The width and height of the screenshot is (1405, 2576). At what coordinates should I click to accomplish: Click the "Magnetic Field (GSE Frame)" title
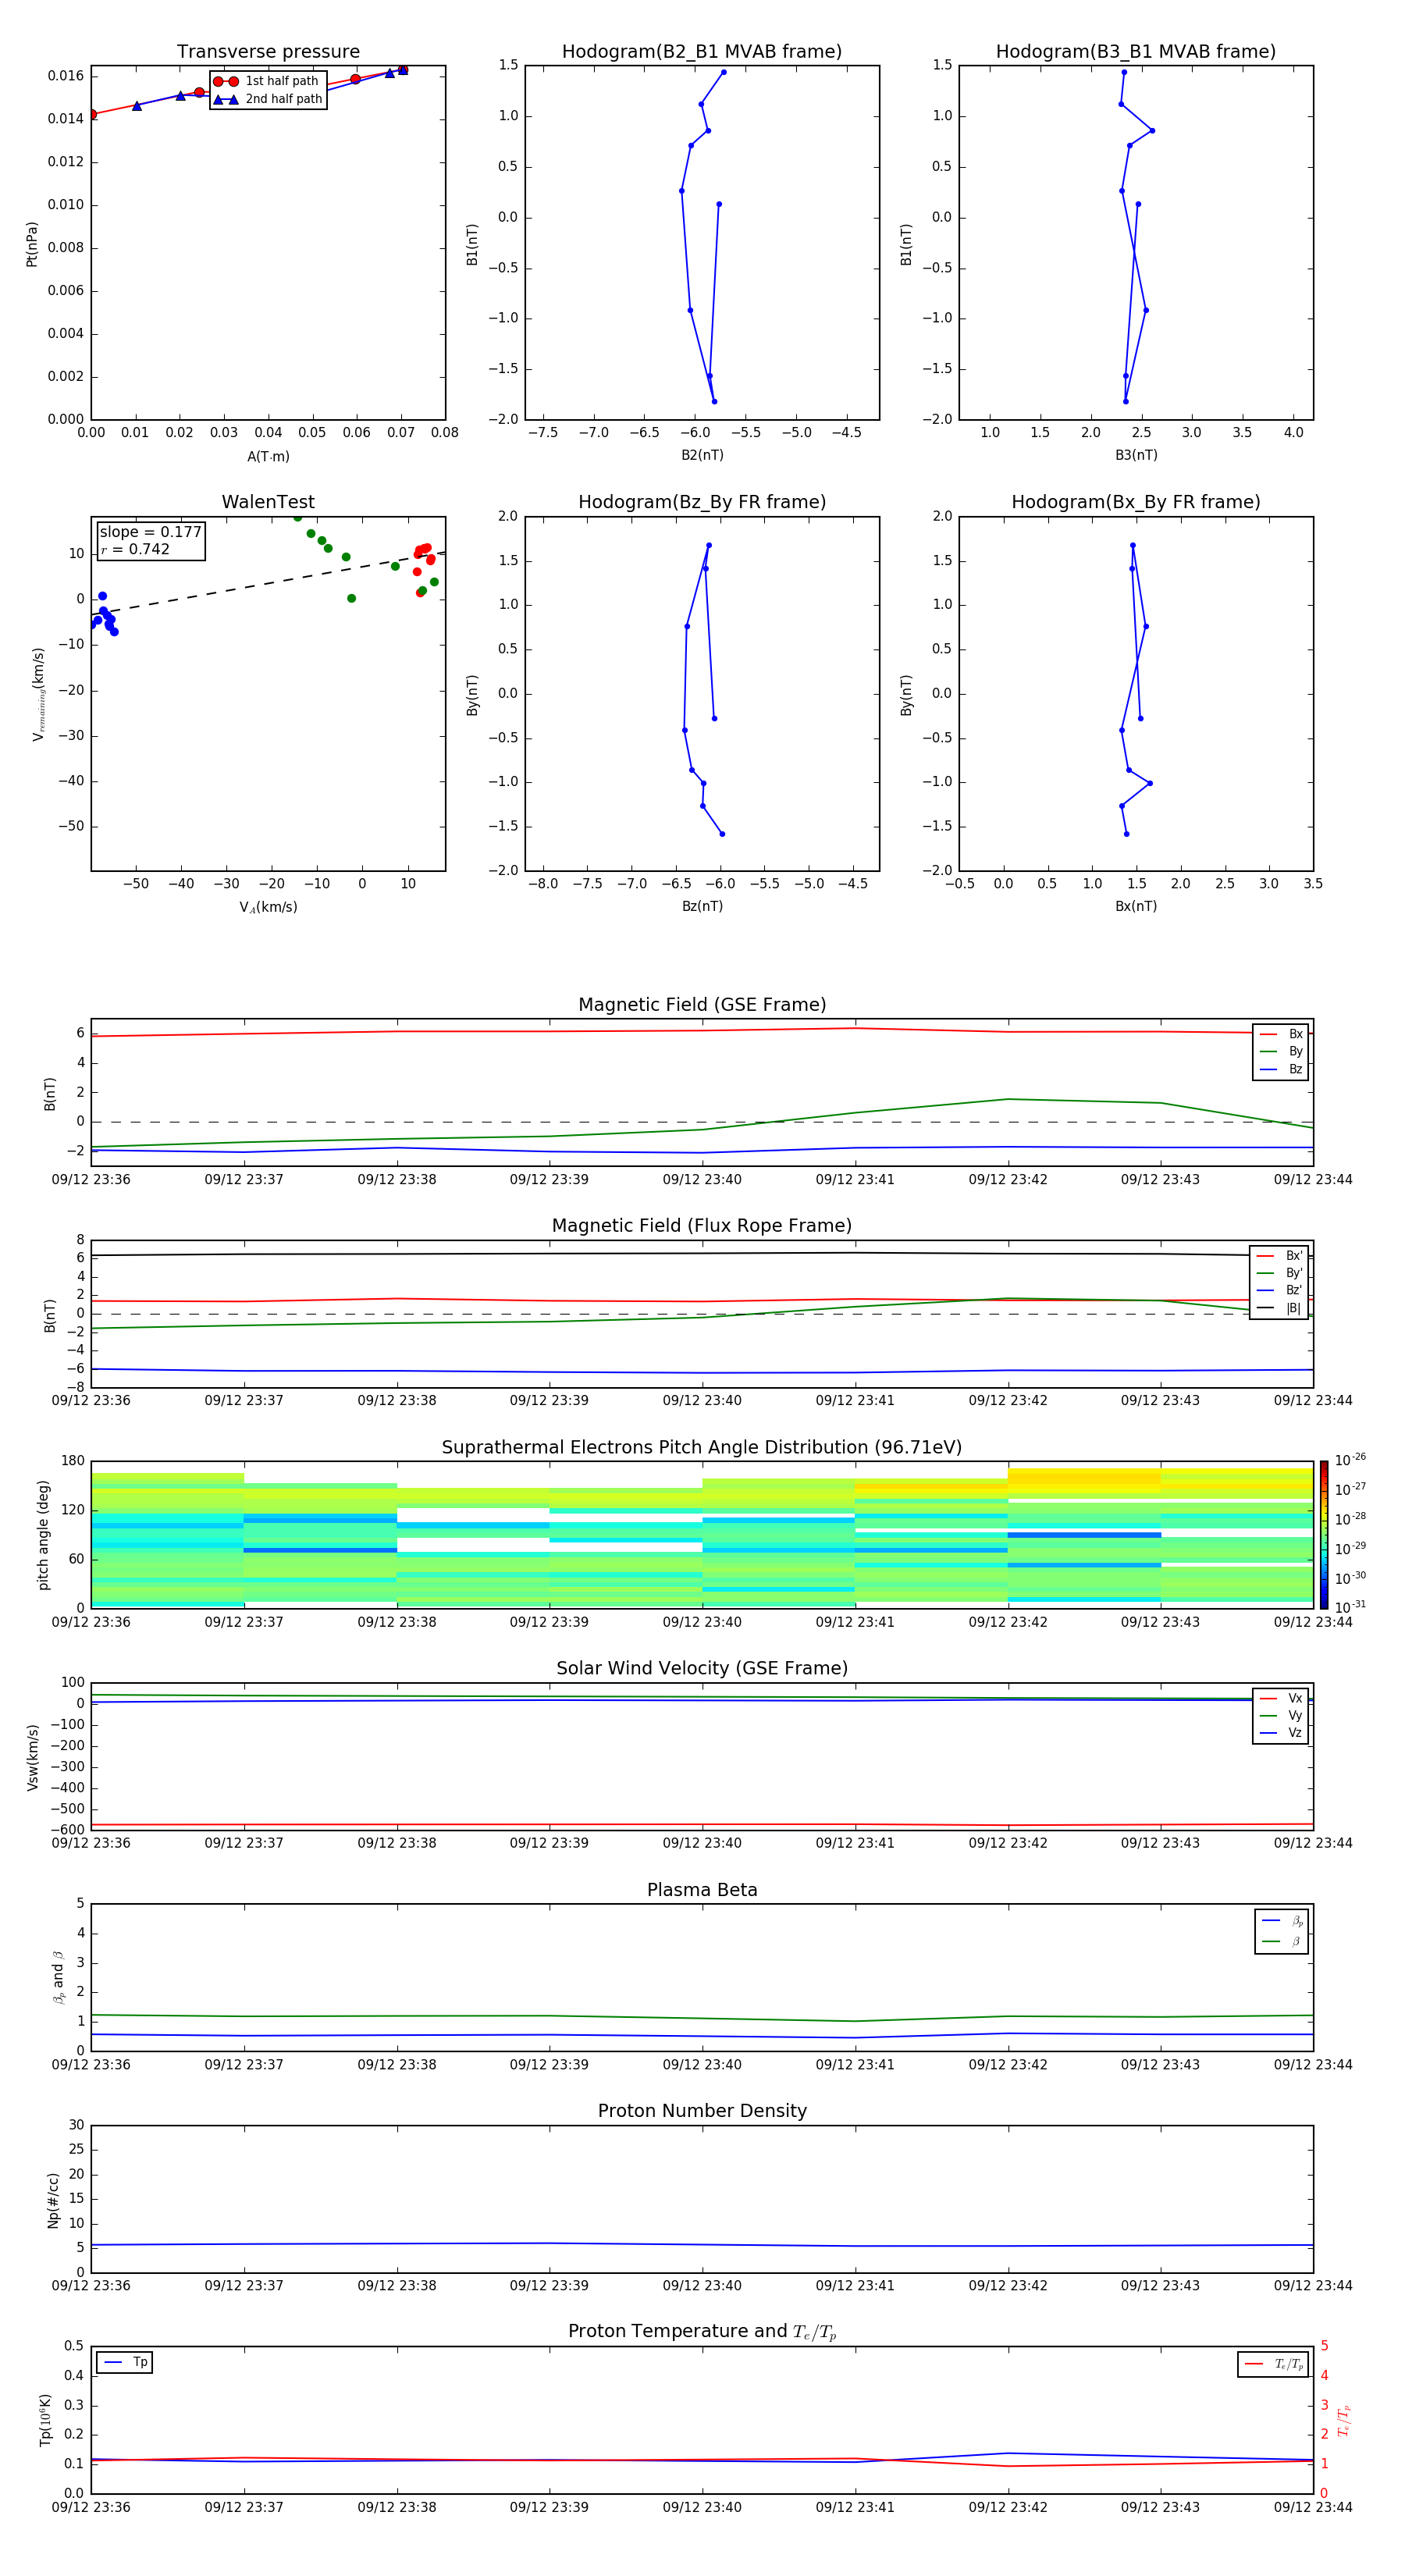click(x=702, y=1005)
